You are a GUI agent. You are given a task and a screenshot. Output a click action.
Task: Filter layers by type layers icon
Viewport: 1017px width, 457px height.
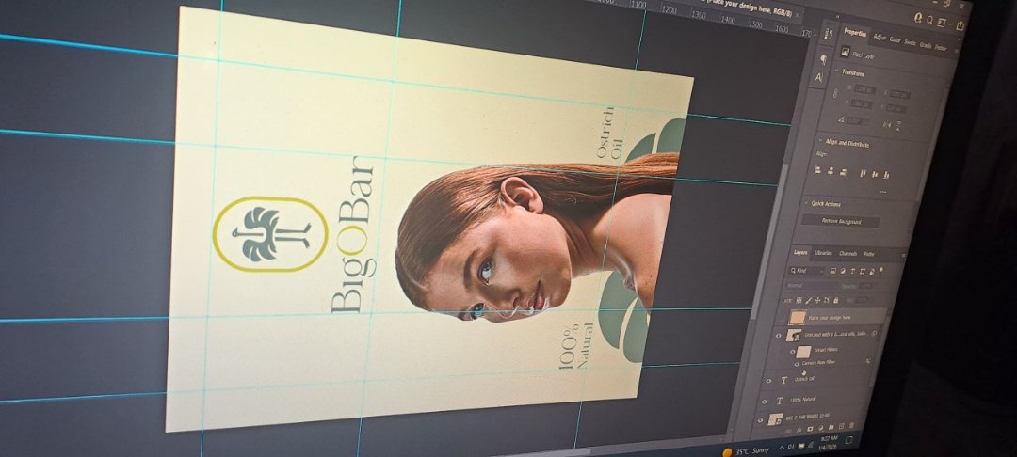(x=853, y=272)
